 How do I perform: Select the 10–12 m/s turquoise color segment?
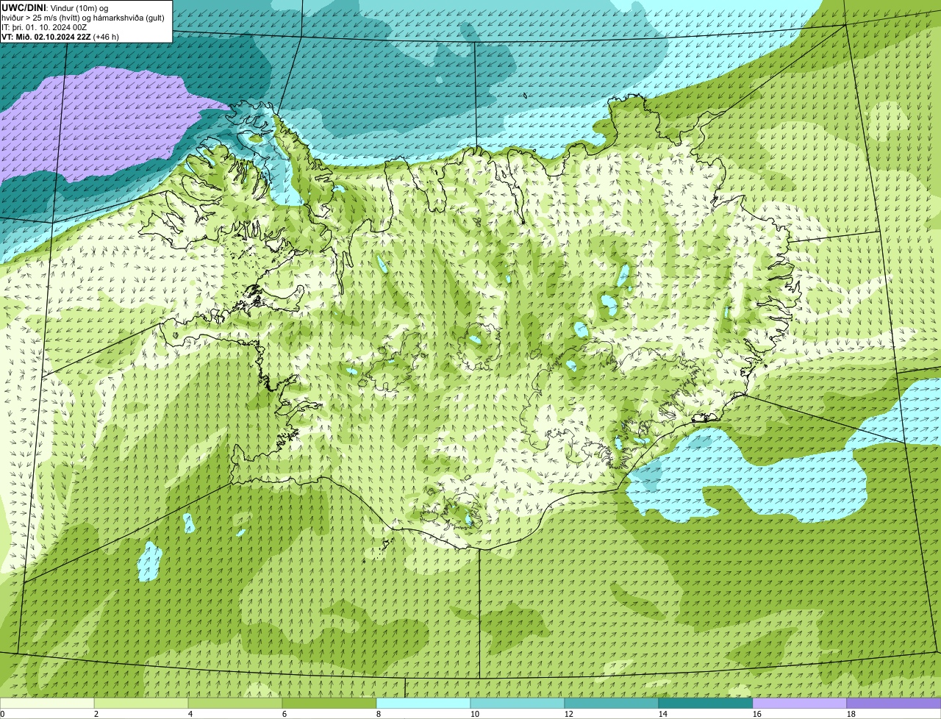coord(518,703)
